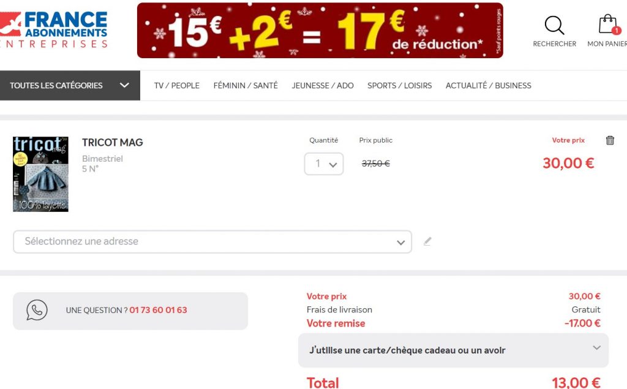Viewport: 627px width, 389px height.
Task: Open TV / People category
Action: tap(177, 86)
